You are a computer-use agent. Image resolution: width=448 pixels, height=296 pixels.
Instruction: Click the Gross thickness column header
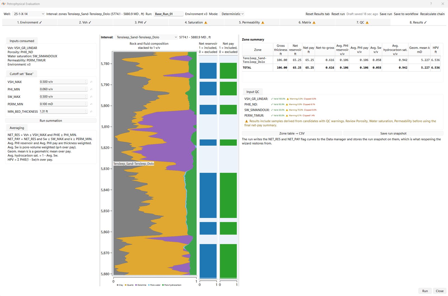281,50
